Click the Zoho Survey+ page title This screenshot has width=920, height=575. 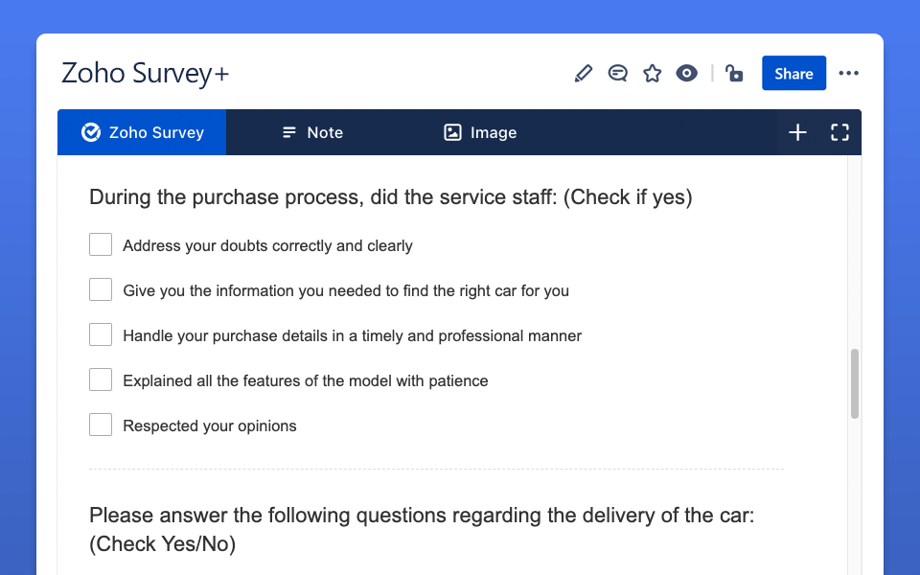point(145,74)
